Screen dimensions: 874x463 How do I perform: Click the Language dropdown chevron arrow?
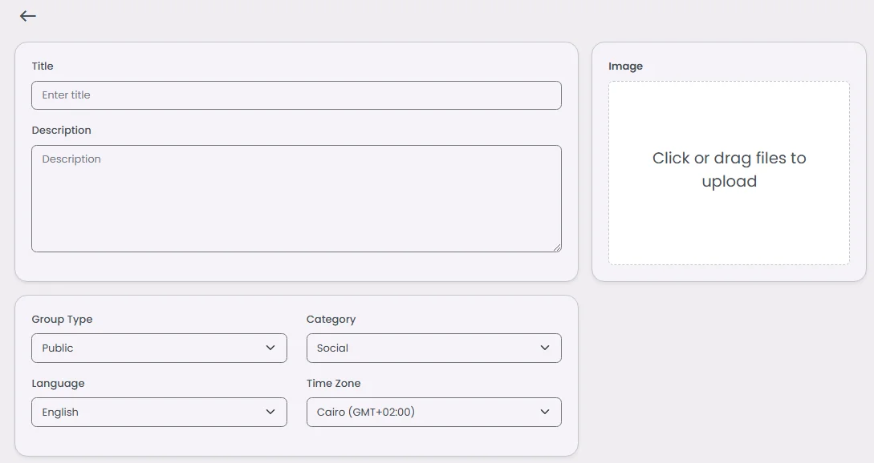pyautogui.click(x=270, y=412)
